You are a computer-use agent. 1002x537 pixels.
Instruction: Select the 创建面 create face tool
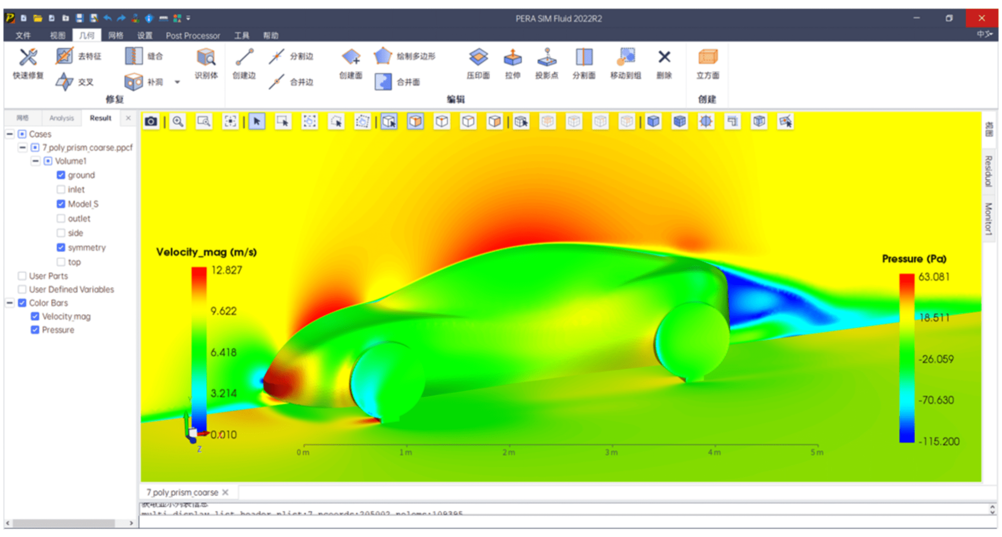tap(350, 64)
